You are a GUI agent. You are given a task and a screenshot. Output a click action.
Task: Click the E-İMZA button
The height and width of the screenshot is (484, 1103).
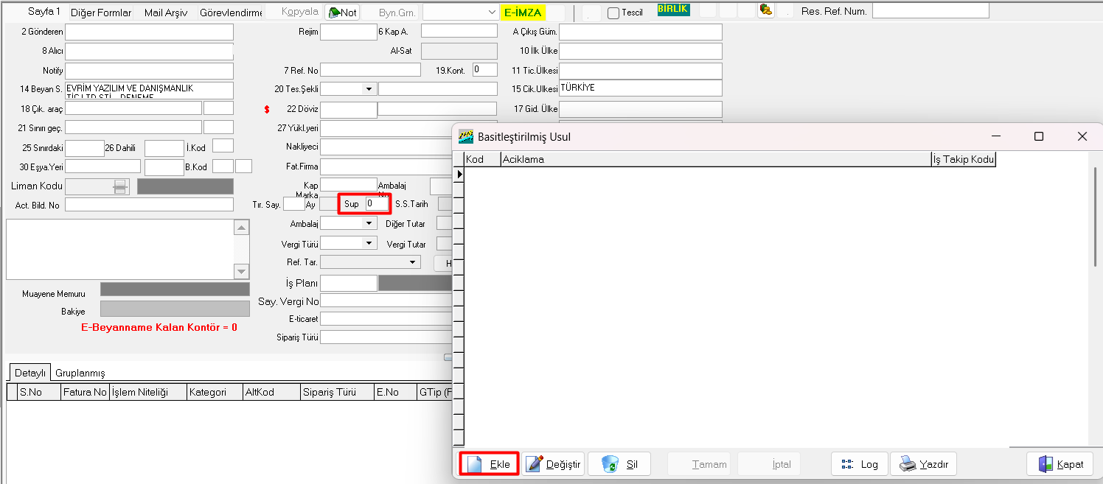pos(523,13)
